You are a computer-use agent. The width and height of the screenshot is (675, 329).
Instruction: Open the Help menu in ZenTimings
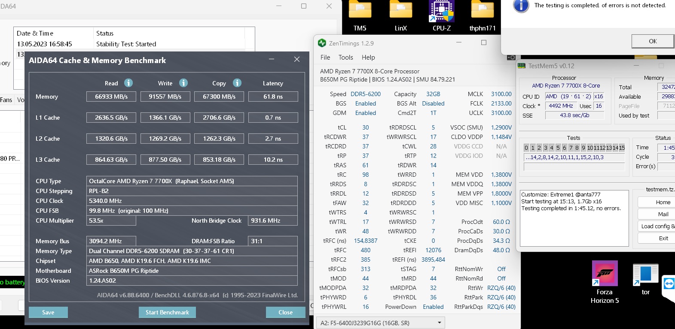click(368, 57)
